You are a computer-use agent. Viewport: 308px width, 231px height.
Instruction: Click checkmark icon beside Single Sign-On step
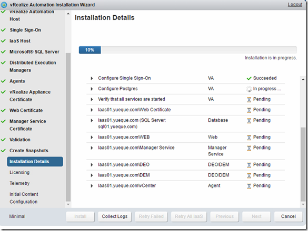pos(3,30)
